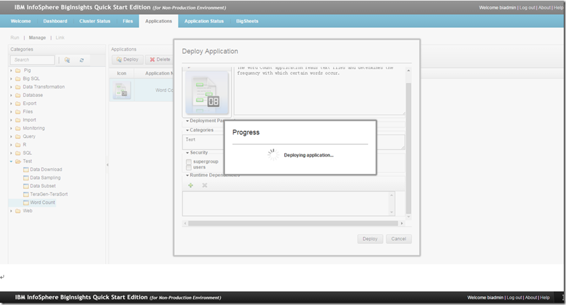566x305 pixels.
Task: Refresh the categories list
Action: [82, 60]
